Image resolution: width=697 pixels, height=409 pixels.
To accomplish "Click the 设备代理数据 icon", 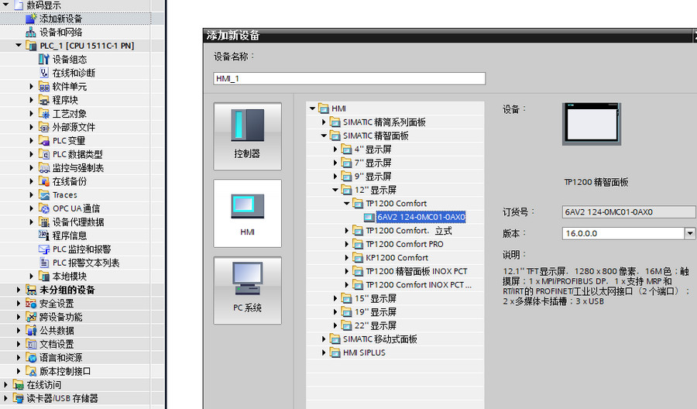I will 43,222.
